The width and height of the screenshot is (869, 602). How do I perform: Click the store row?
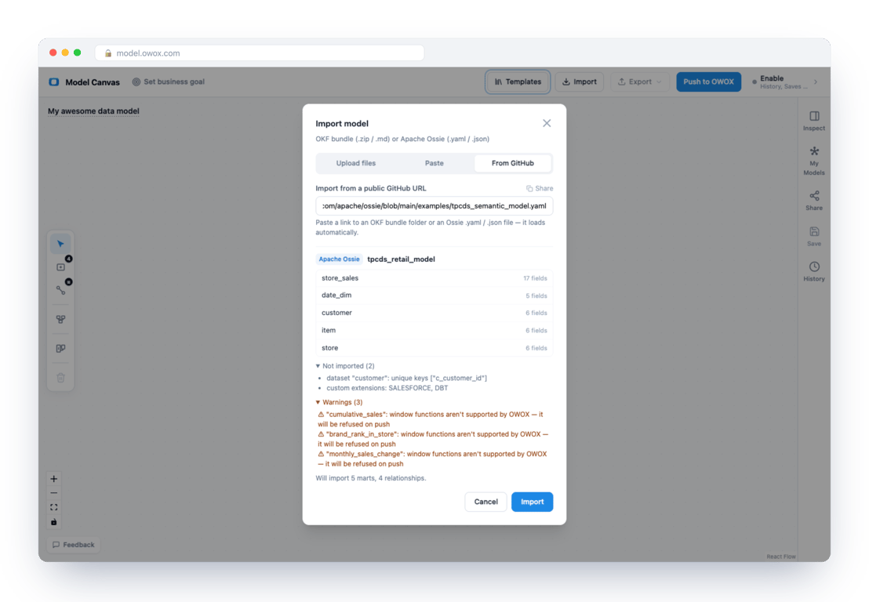(434, 348)
